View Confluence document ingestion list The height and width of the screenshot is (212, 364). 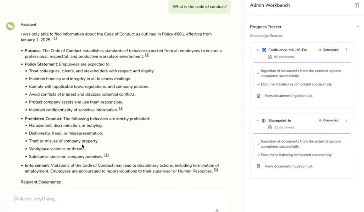click(288, 96)
